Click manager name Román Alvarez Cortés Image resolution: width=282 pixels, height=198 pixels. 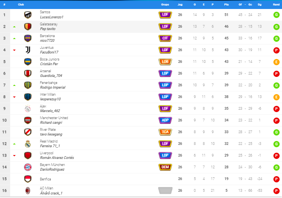[x=57, y=158]
